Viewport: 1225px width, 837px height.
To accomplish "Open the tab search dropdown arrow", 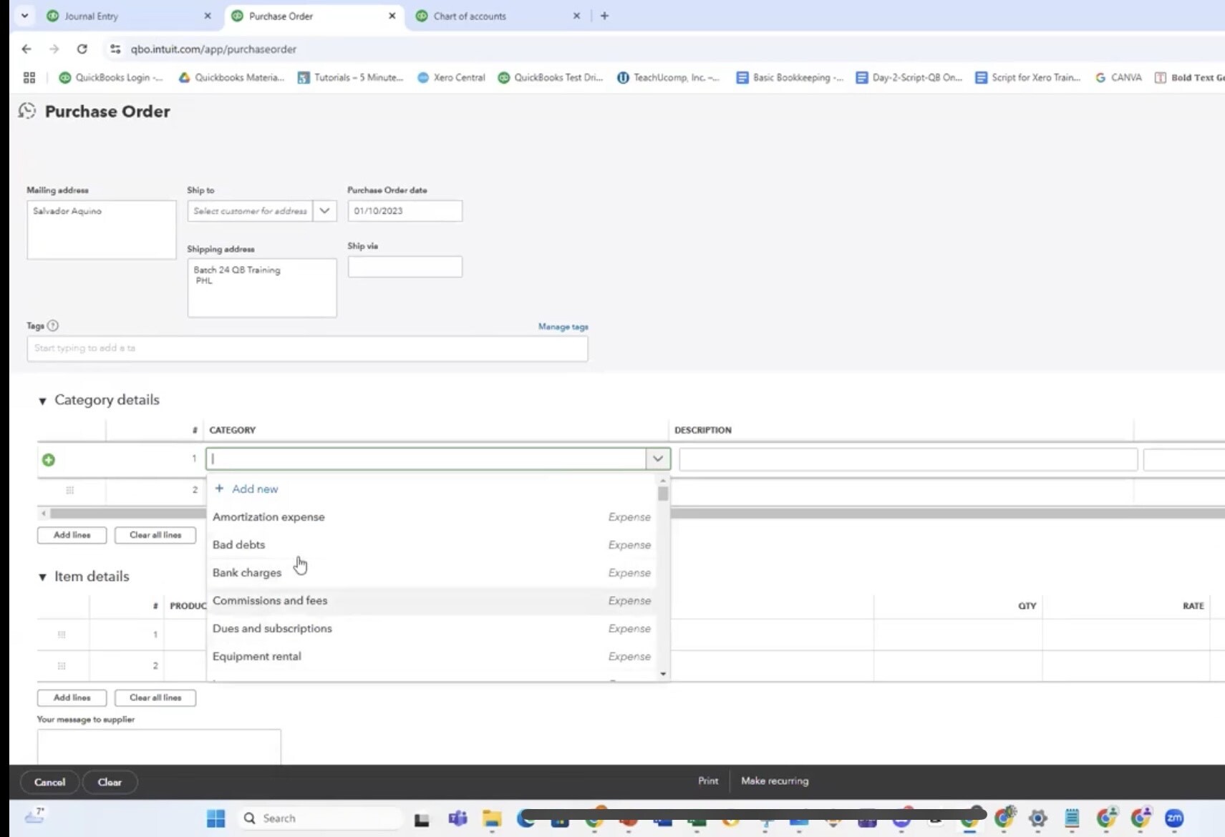I will pyautogui.click(x=24, y=16).
